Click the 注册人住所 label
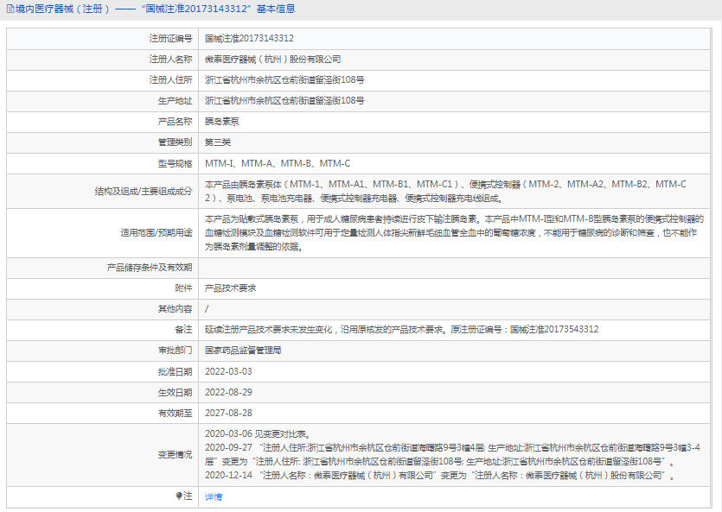This screenshot has height=512, width=722. tap(170, 80)
